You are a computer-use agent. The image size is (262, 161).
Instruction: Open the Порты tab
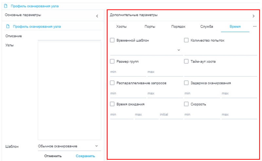(150, 26)
